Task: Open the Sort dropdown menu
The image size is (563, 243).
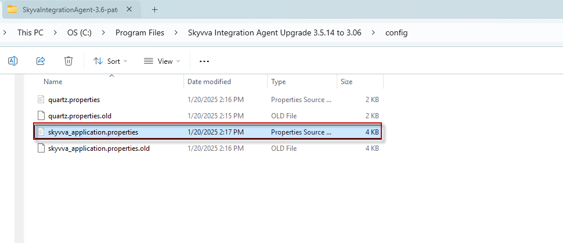Action: [110, 61]
